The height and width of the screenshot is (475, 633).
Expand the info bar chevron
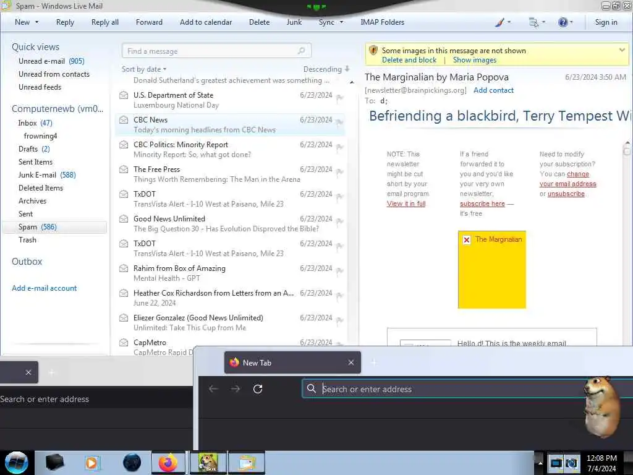pyautogui.click(x=622, y=50)
